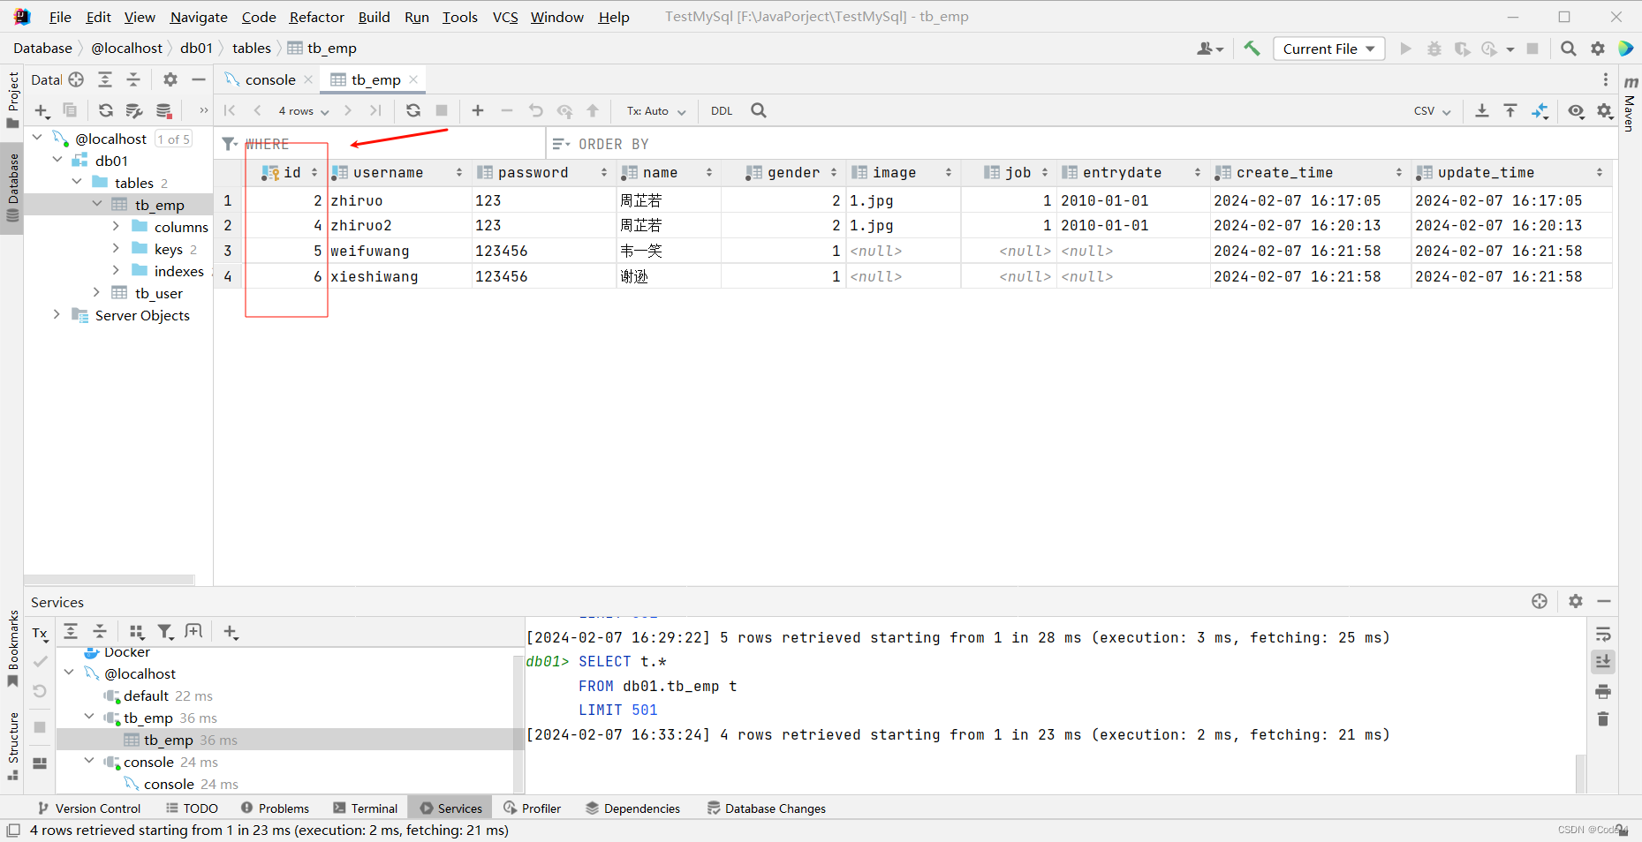Click the Revert Selected Changes icon
Image resolution: width=1642 pixels, height=842 pixels.
coord(535,110)
